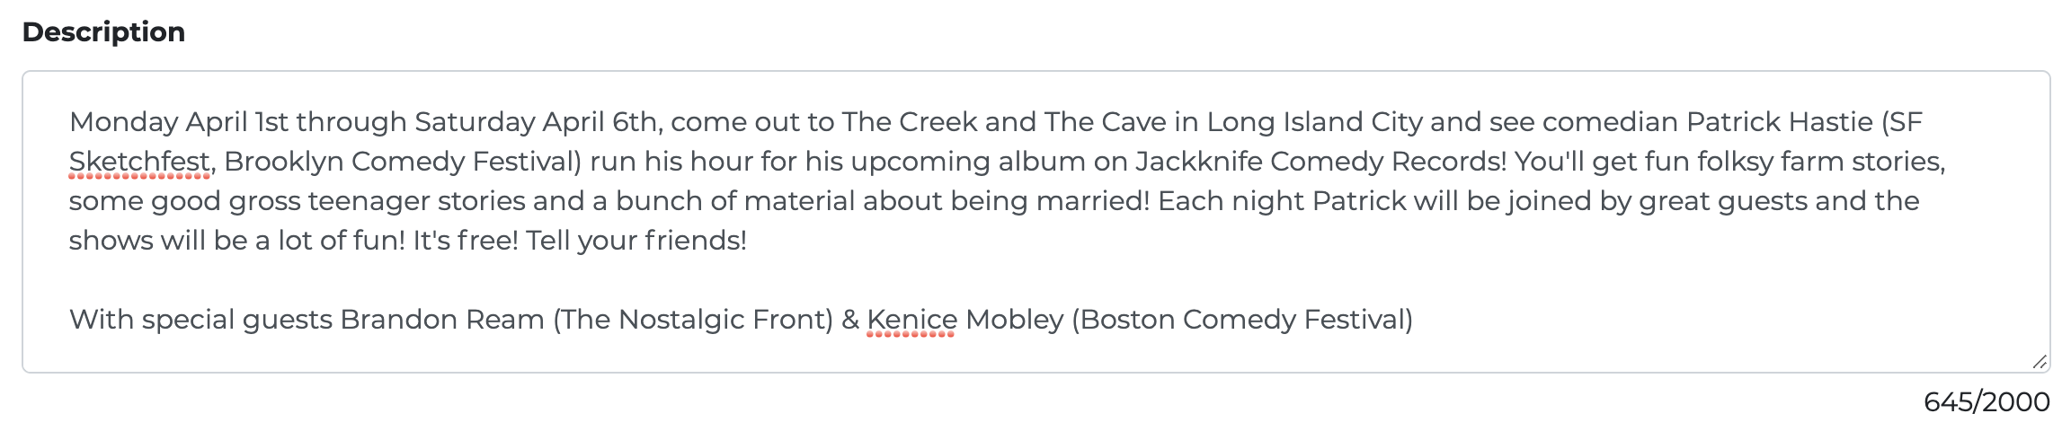Click the underlined name Kenice
Viewport: 2071px width, 440px height.
[x=911, y=320]
